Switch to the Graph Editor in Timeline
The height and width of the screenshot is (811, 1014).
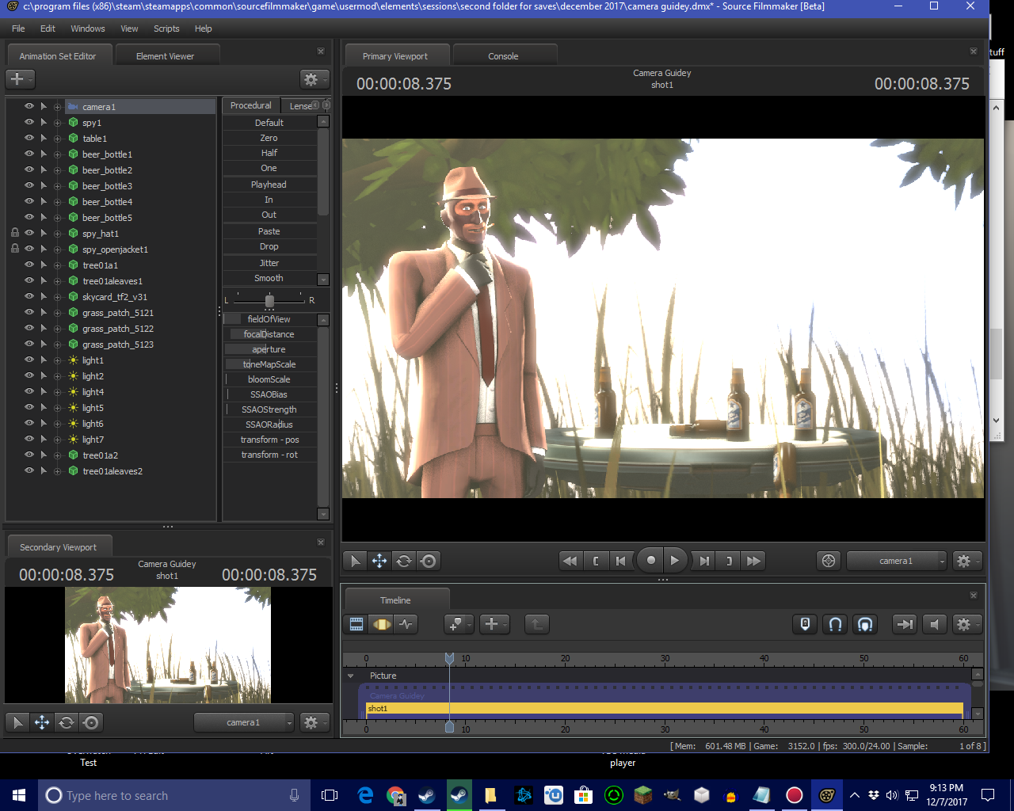(x=406, y=624)
